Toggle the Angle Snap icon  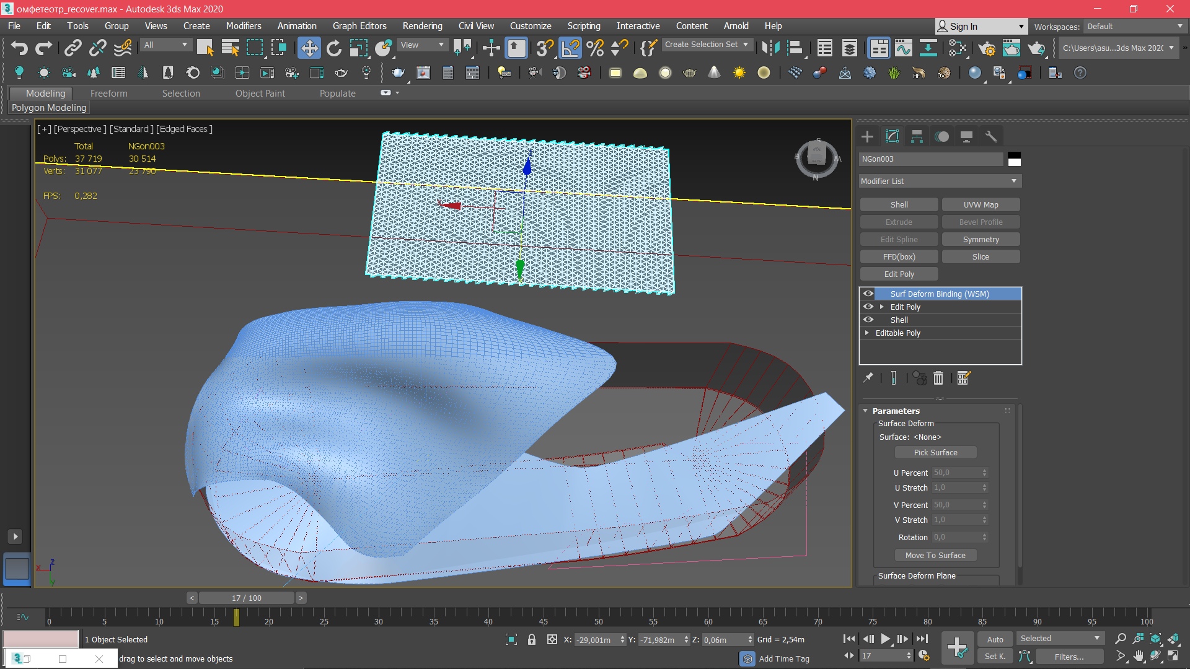click(x=570, y=48)
